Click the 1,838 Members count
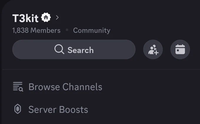This screenshot has width=200, height=124. coord(36,31)
